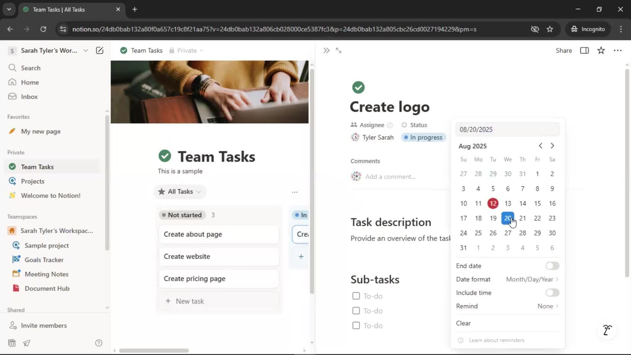This screenshot has height=355, width=631.
Task: Switch peek view mode with the layout icon
Action: coord(584,50)
